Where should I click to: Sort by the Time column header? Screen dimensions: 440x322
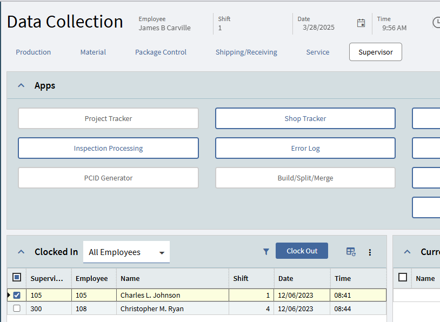click(358, 278)
